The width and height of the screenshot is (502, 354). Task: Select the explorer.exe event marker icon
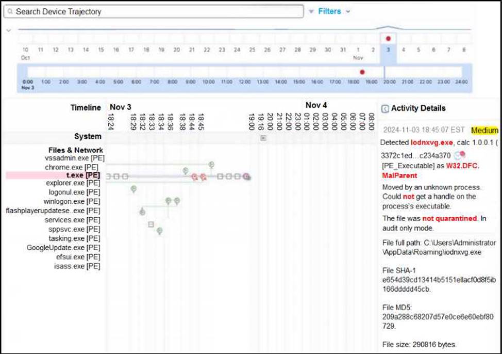[133, 189]
